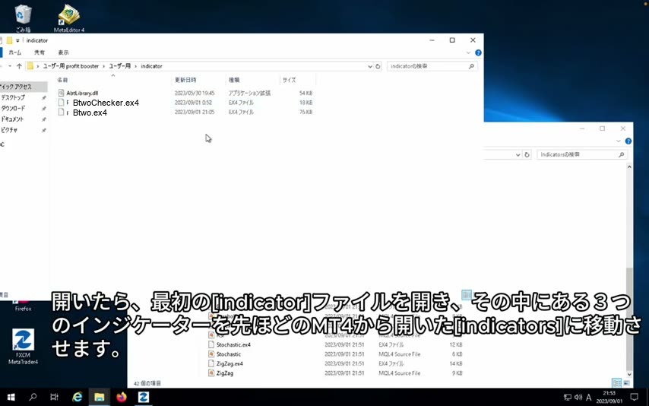Launch Firefox from the taskbar

(122, 397)
